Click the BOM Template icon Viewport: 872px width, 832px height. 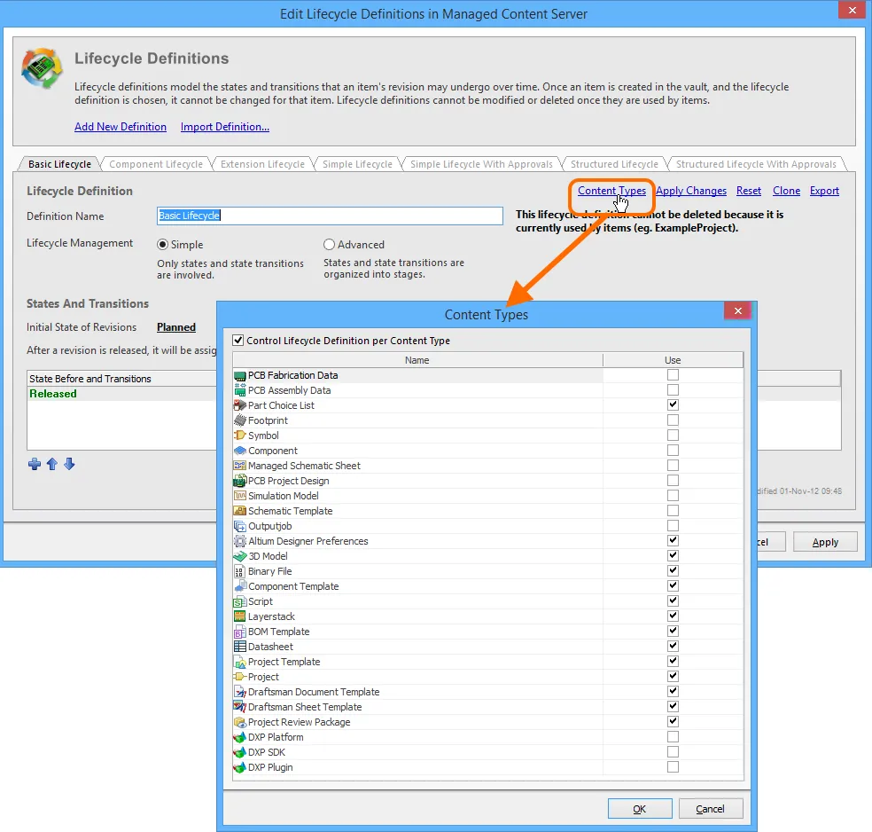(239, 632)
